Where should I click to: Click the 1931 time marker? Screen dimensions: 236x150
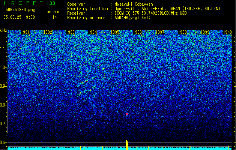(25, 32)
